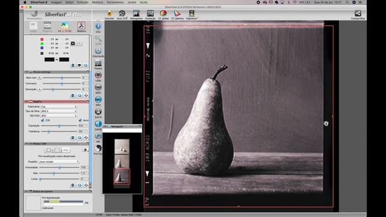Activate the iSRD dust removal tool
This screenshot has height=217, width=386.
(x=98, y=89)
